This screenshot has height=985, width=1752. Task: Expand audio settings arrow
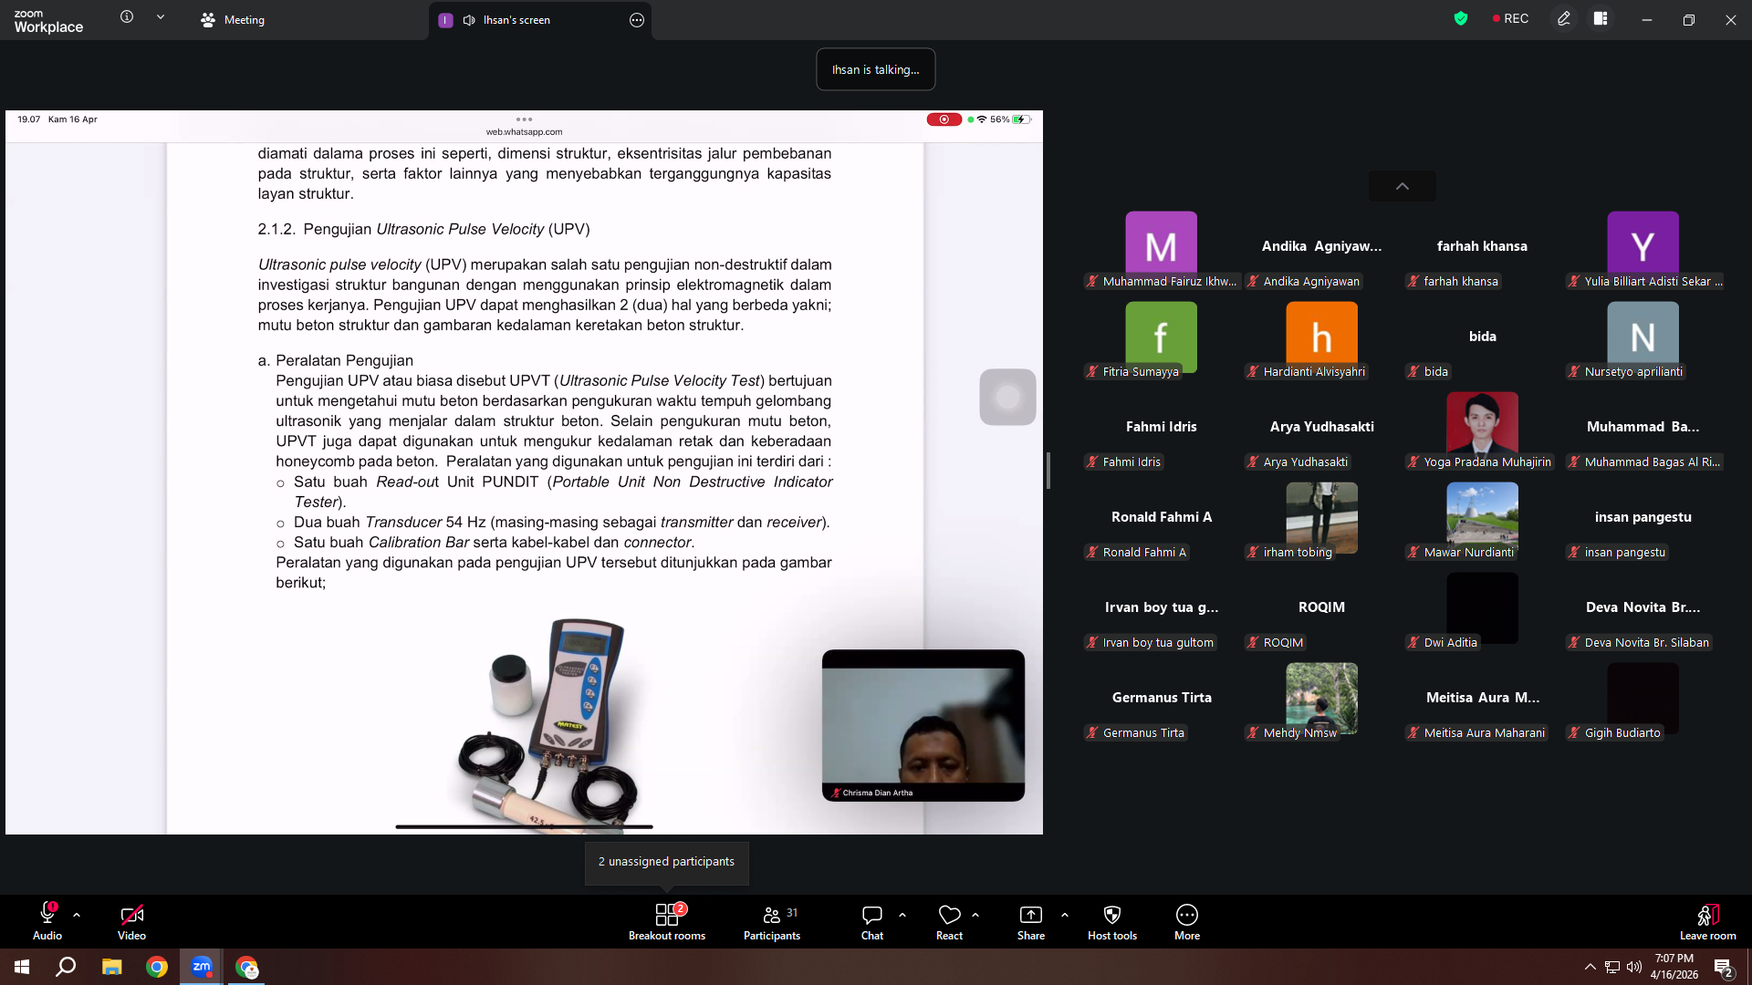coord(77,914)
